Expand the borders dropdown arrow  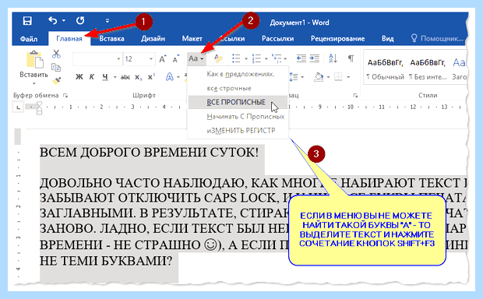coord(348,77)
